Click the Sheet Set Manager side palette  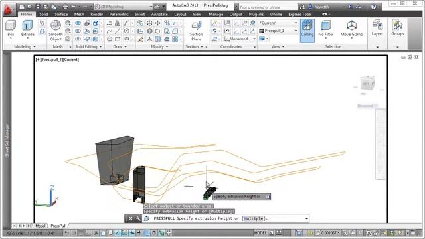coord(7,139)
